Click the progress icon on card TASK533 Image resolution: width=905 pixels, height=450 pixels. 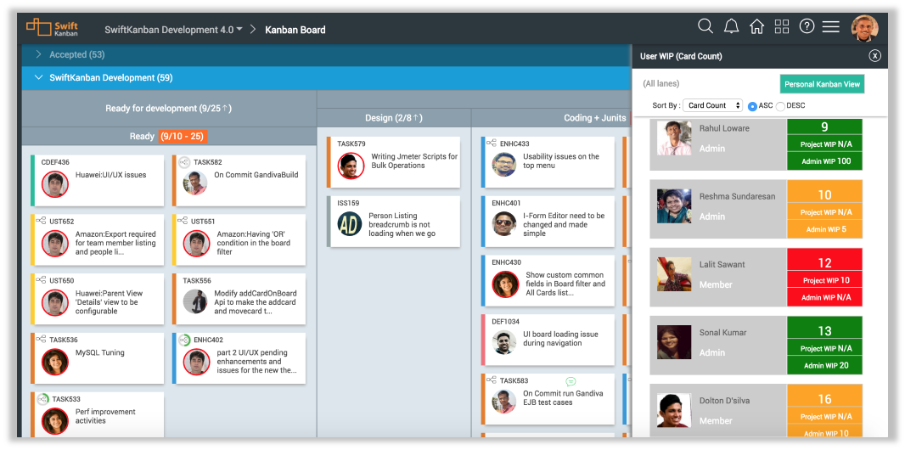click(42, 399)
